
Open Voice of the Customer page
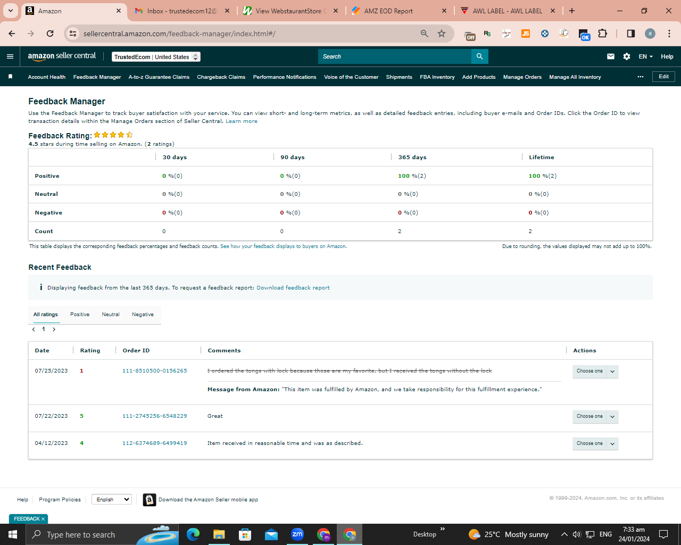[351, 77]
